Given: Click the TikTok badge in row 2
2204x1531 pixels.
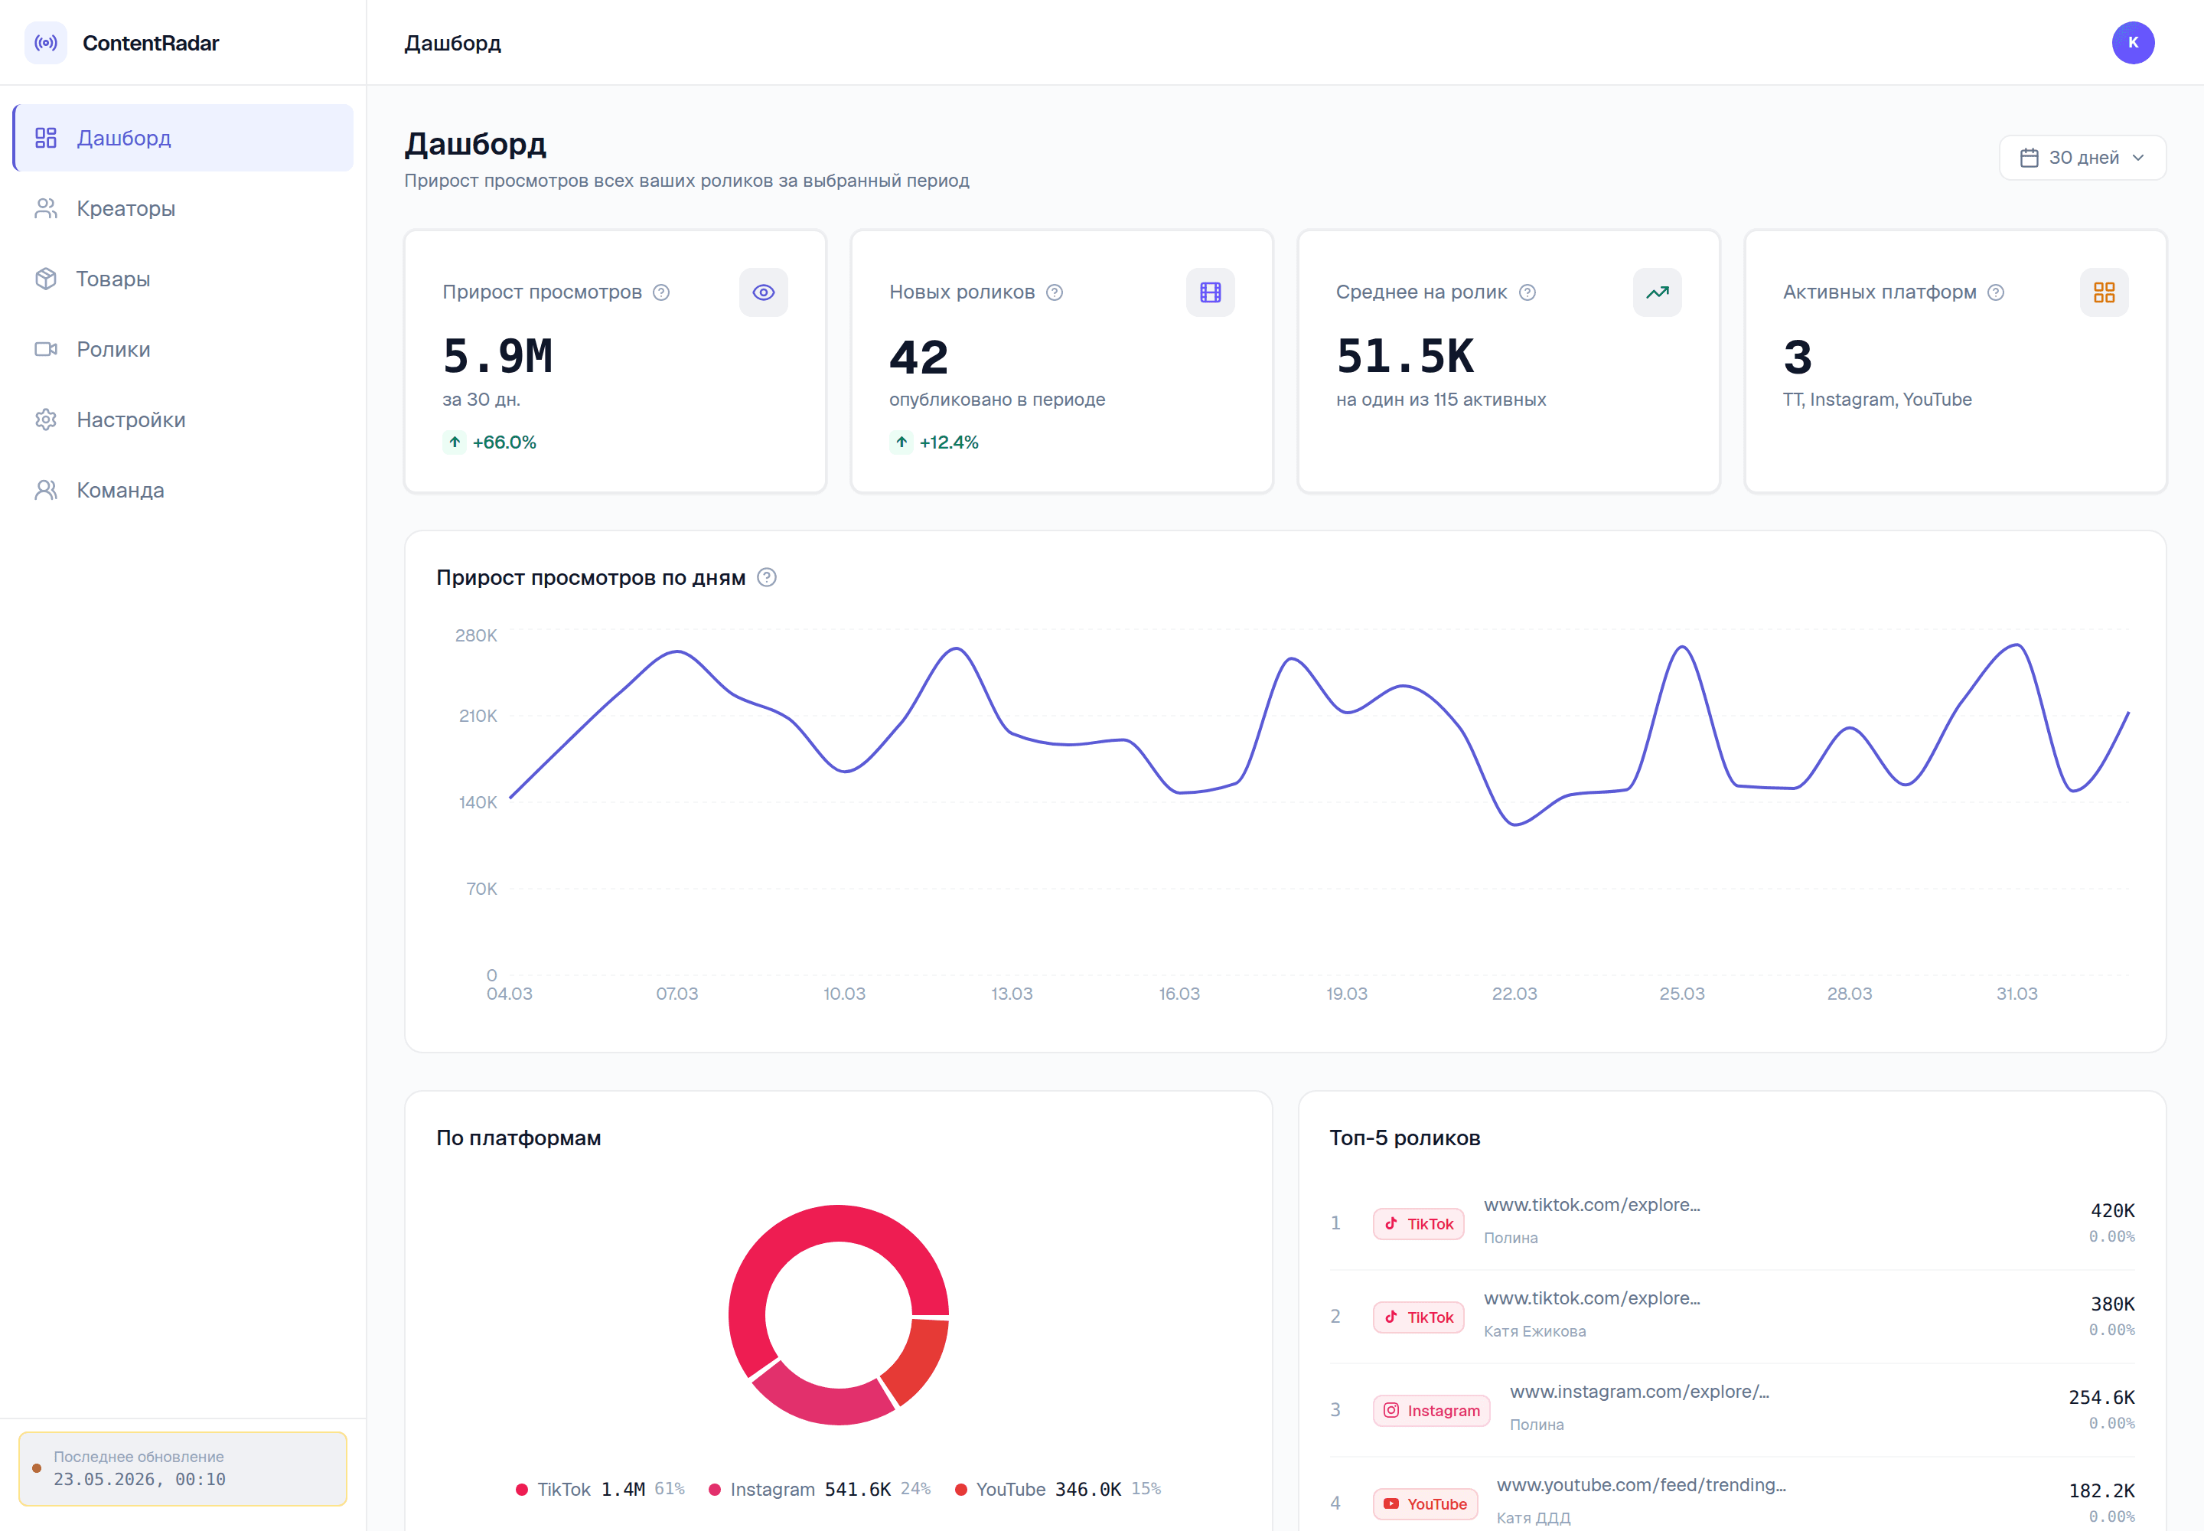Looking at the screenshot, I should [x=1419, y=1317].
